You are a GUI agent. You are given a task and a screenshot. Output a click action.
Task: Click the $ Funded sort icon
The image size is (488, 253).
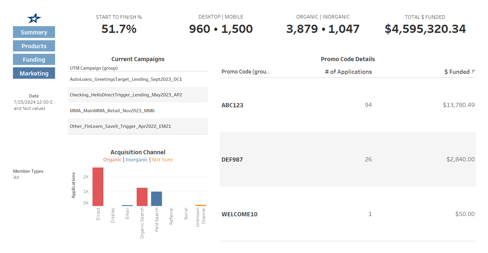point(473,71)
